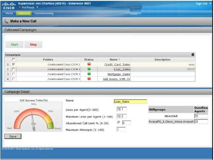Click the 77777 description of Loan_Sales
Image resolution: width=214 pixels, height=160 pixels.
click(191, 70)
